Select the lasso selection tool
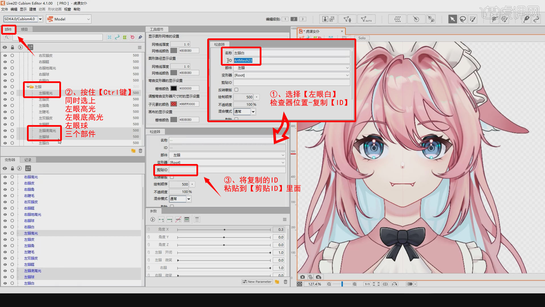Image resolution: width=545 pixels, height=307 pixels. click(x=463, y=19)
